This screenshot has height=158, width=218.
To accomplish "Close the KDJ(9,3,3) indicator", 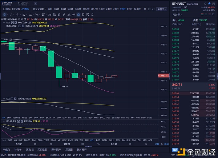I will pos(22,121).
